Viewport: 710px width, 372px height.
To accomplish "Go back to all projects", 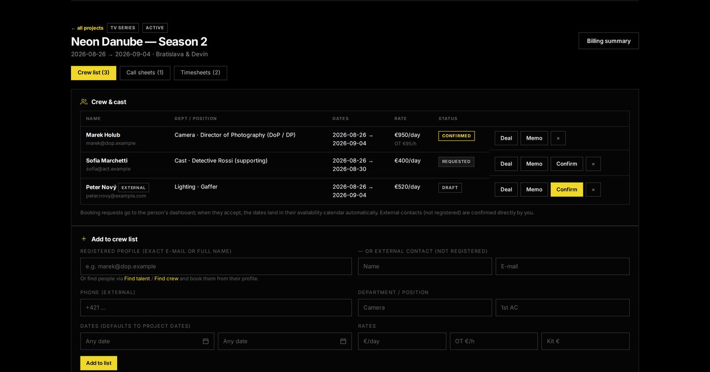I will tap(87, 28).
